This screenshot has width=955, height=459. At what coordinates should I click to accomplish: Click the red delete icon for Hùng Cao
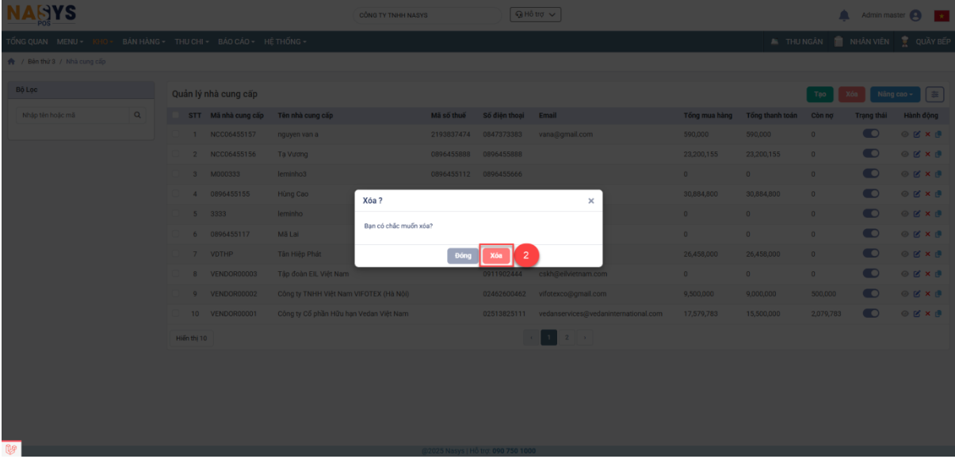coord(928,193)
